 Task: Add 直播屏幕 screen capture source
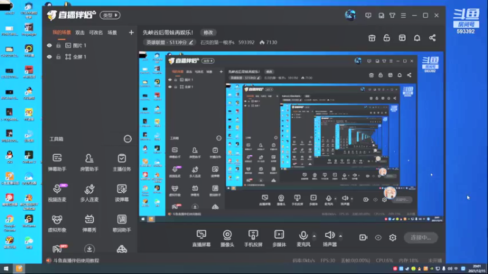[201, 238]
